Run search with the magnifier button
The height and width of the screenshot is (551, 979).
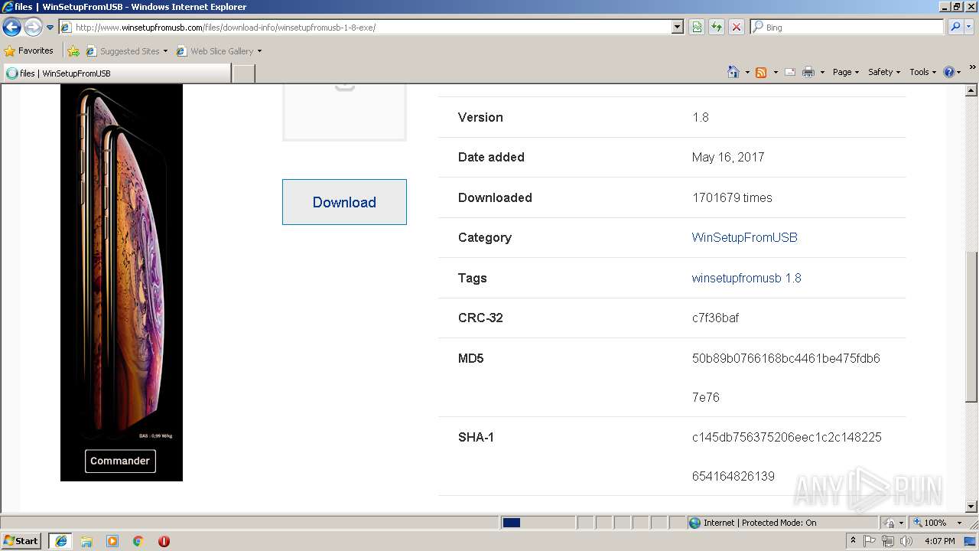(x=955, y=28)
